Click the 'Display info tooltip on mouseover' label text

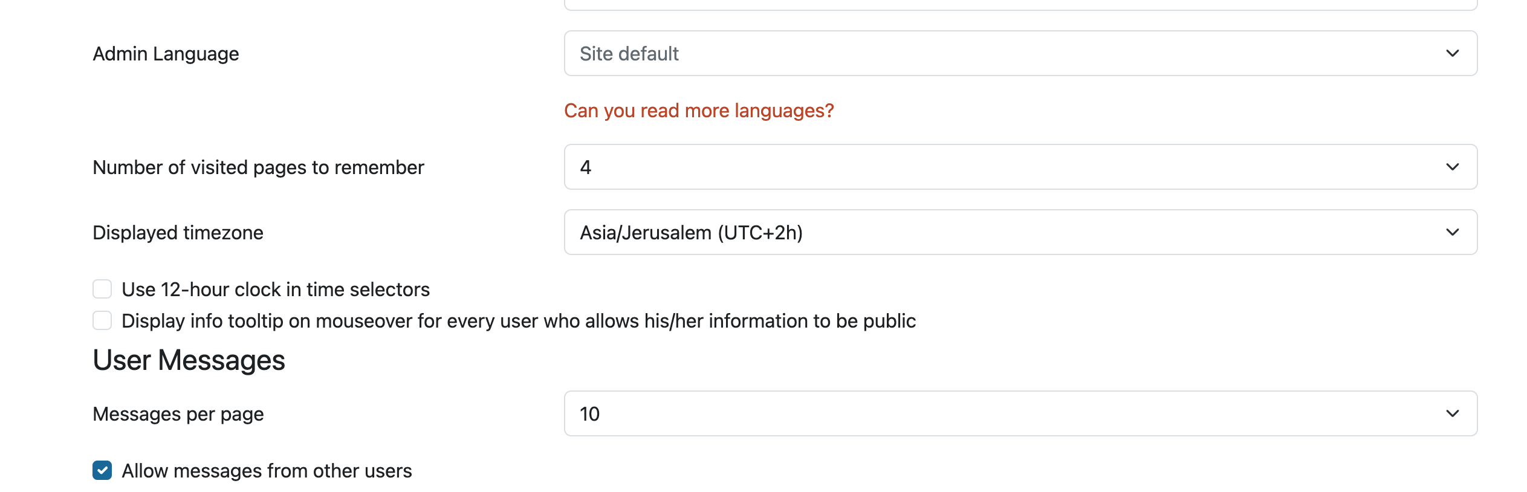(x=519, y=321)
